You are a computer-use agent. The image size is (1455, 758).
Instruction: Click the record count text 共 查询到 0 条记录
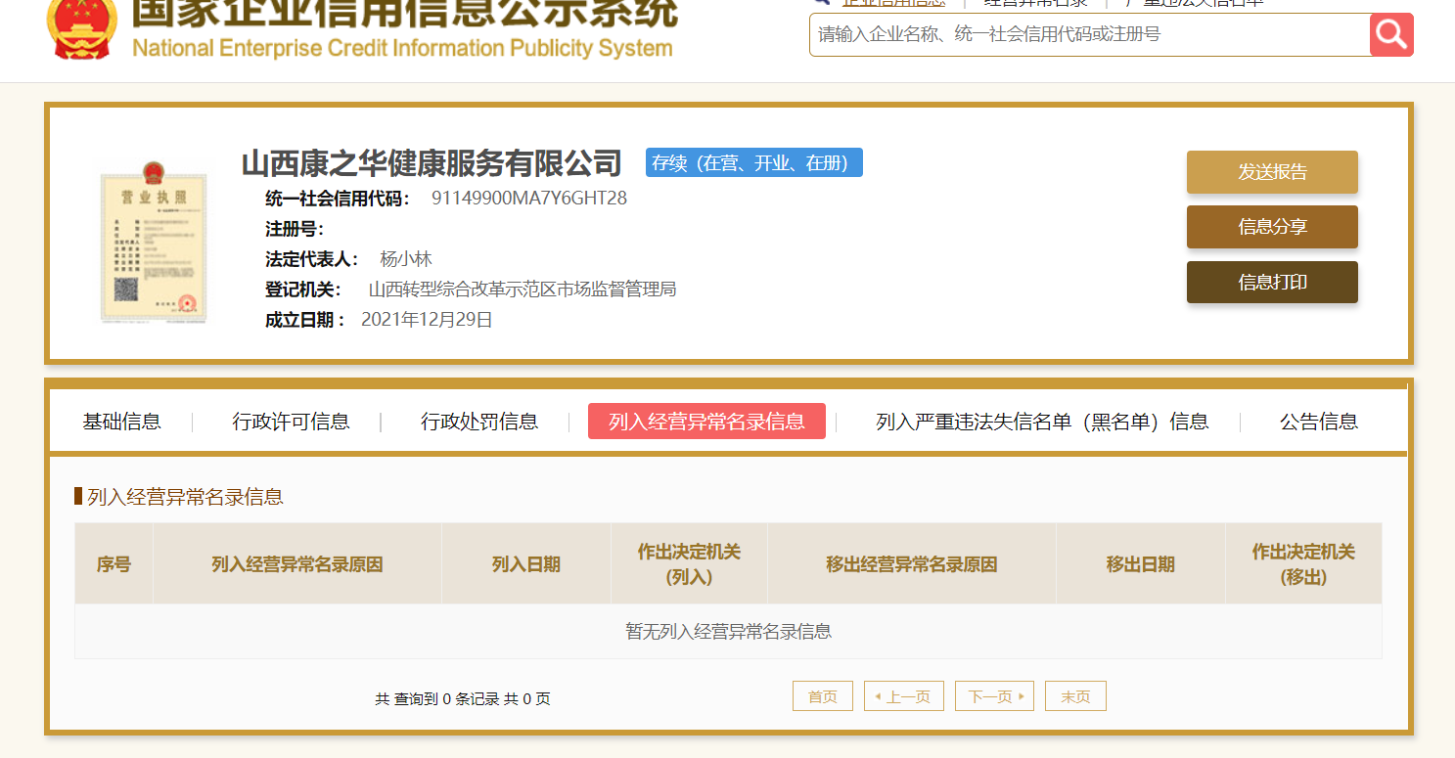pyautogui.click(x=436, y=699)
